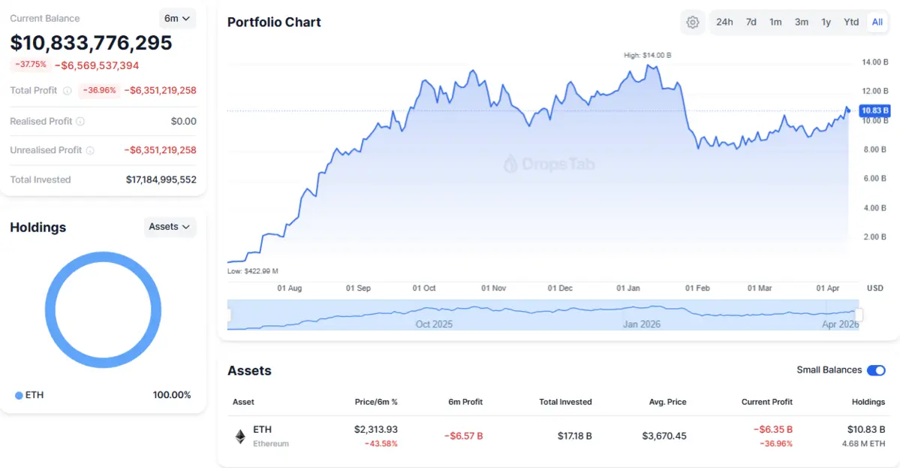Switch to the 24h timeframe tab
Screen dimensions: 900x468
724,22
